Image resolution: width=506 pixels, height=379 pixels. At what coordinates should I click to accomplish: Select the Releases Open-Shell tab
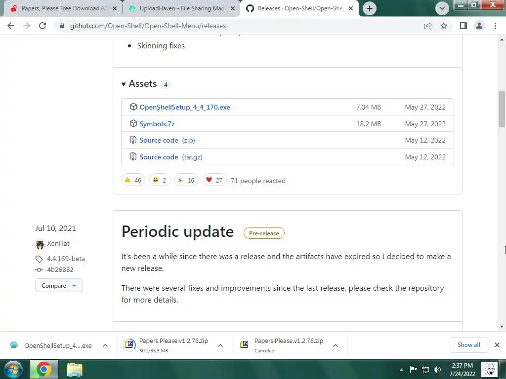299,8
